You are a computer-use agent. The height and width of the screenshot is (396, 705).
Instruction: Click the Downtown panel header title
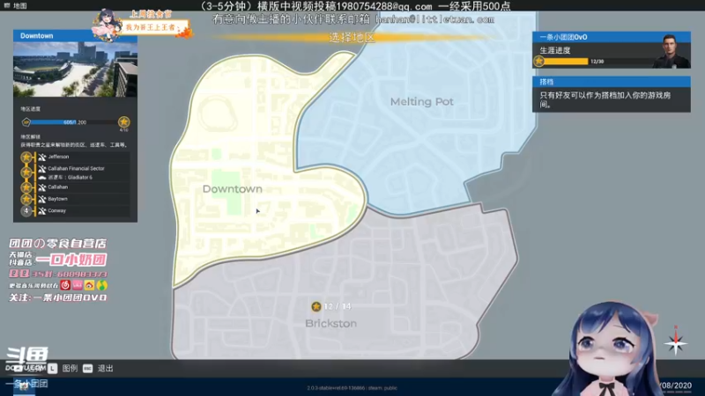pyautogui.click(x=36, y=36)
